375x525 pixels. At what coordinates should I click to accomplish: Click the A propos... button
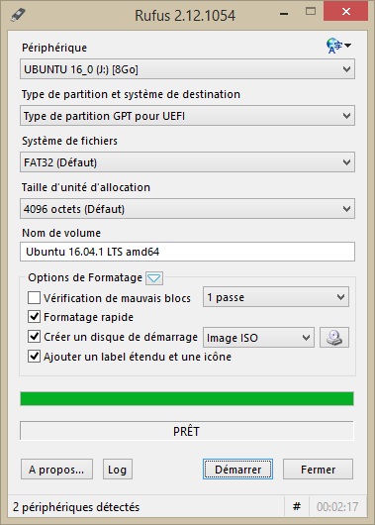56,470
